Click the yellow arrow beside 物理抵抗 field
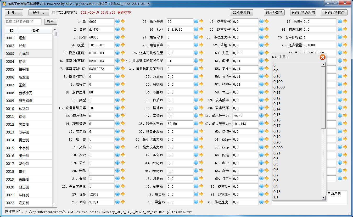The image size is (353, 217). [345, 29]
